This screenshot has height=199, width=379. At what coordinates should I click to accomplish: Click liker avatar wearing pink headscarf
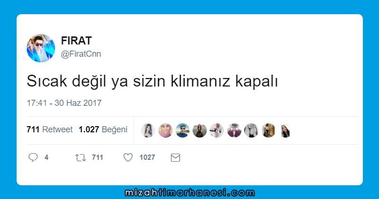coord(166,130)
